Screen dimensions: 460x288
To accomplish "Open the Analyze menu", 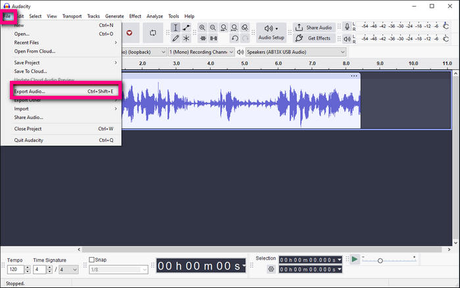I will pyautogui.click(x=155, y=16).
